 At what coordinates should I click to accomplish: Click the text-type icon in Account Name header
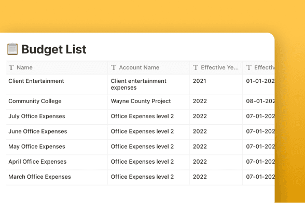pyautogui.click(x=114, y=67)
